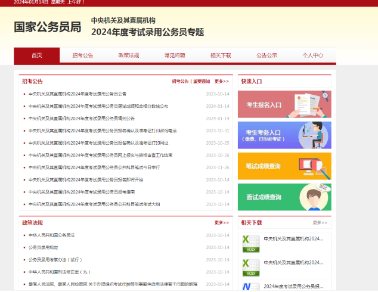Switch to 招考公告 navigation tab
Screen dimensions: 378x292
[83, 55]
